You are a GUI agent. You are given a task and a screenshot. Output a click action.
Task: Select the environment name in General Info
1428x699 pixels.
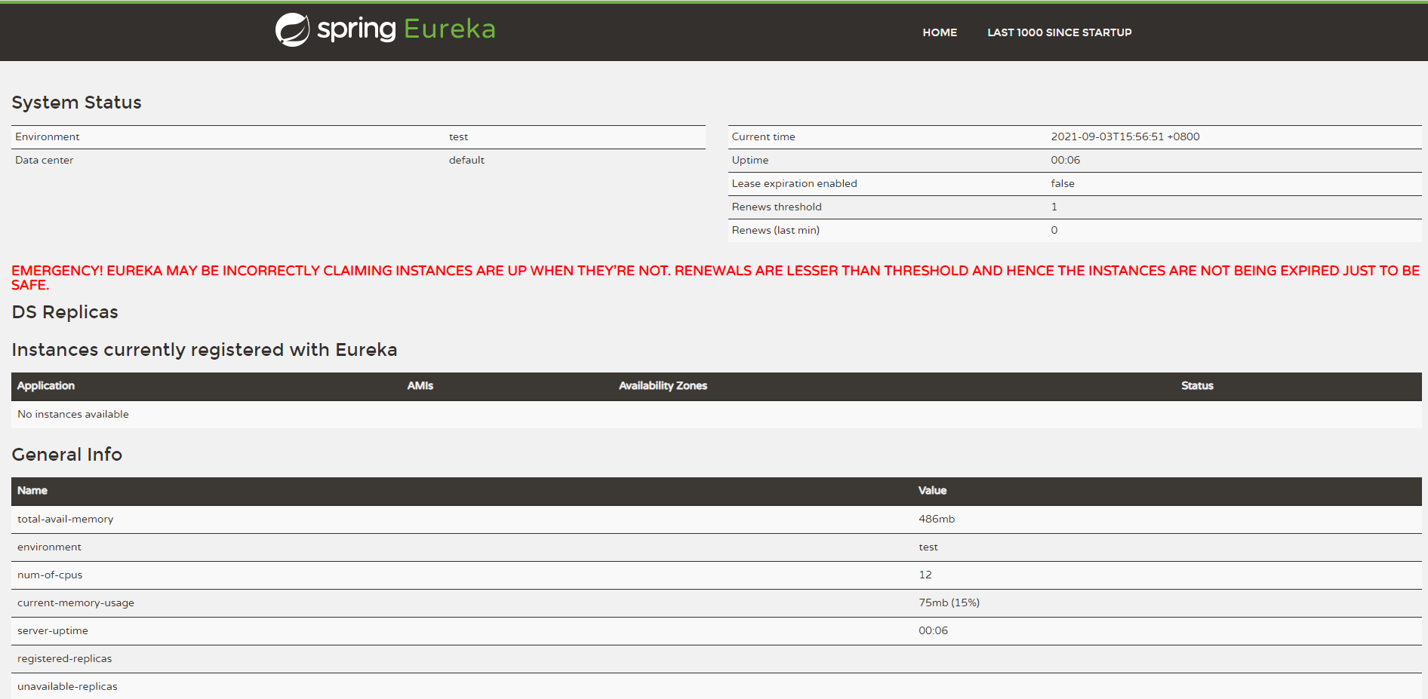tap(49, 547)
